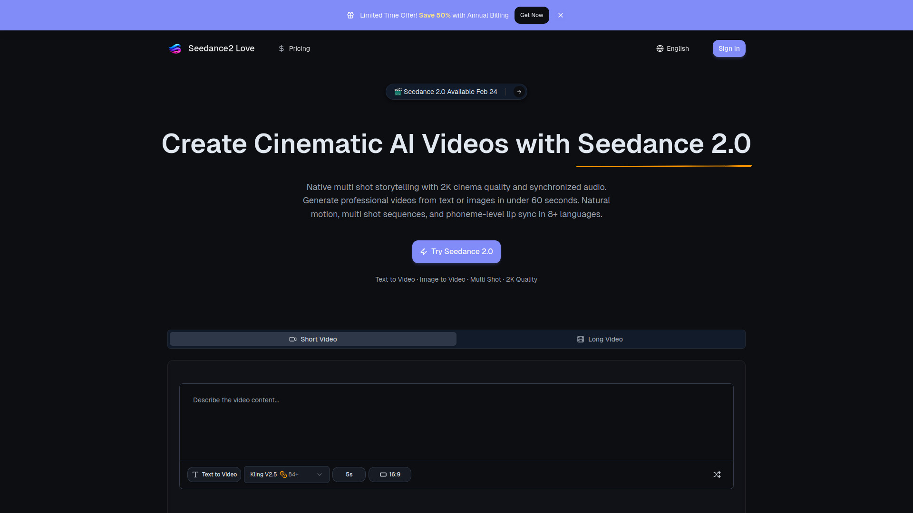
Task: Toggle the 16:9 aspect ratio setting
Action: [x=390, y=474]
